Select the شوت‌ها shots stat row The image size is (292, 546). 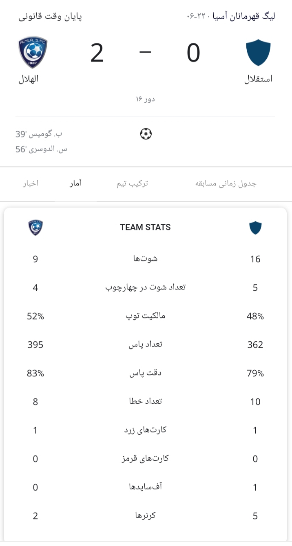coord(146,259)
